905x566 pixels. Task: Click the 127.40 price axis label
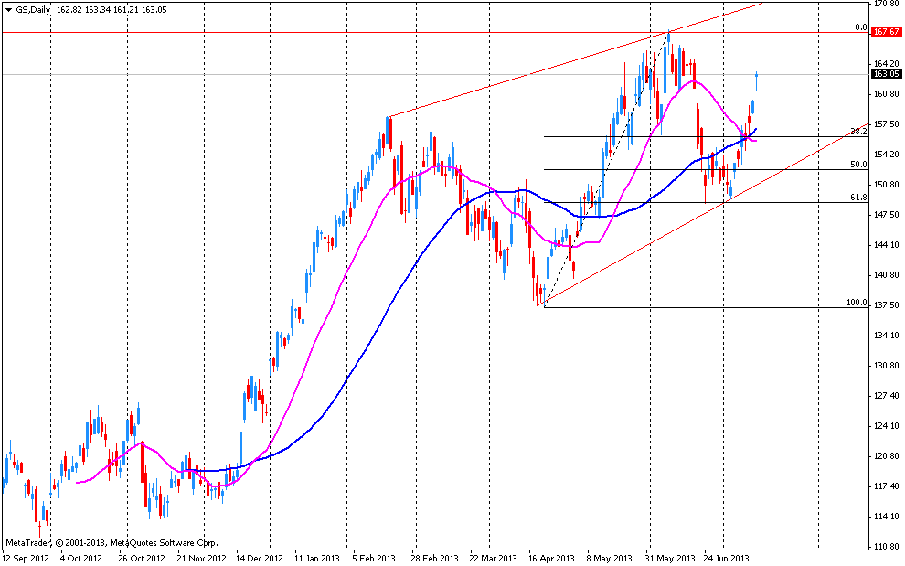(887, 396)
